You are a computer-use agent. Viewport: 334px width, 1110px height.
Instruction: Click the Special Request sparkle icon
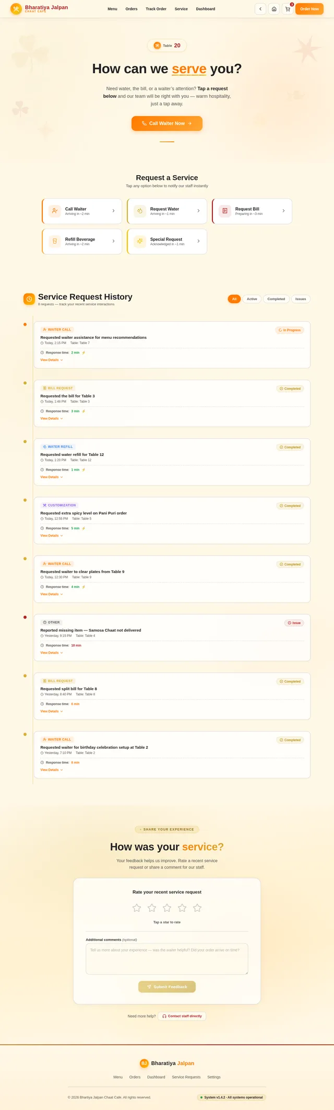pos(140,241)
